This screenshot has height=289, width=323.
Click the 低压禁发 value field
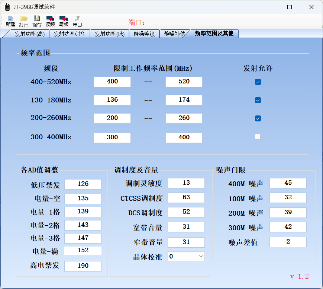(83, 184)
